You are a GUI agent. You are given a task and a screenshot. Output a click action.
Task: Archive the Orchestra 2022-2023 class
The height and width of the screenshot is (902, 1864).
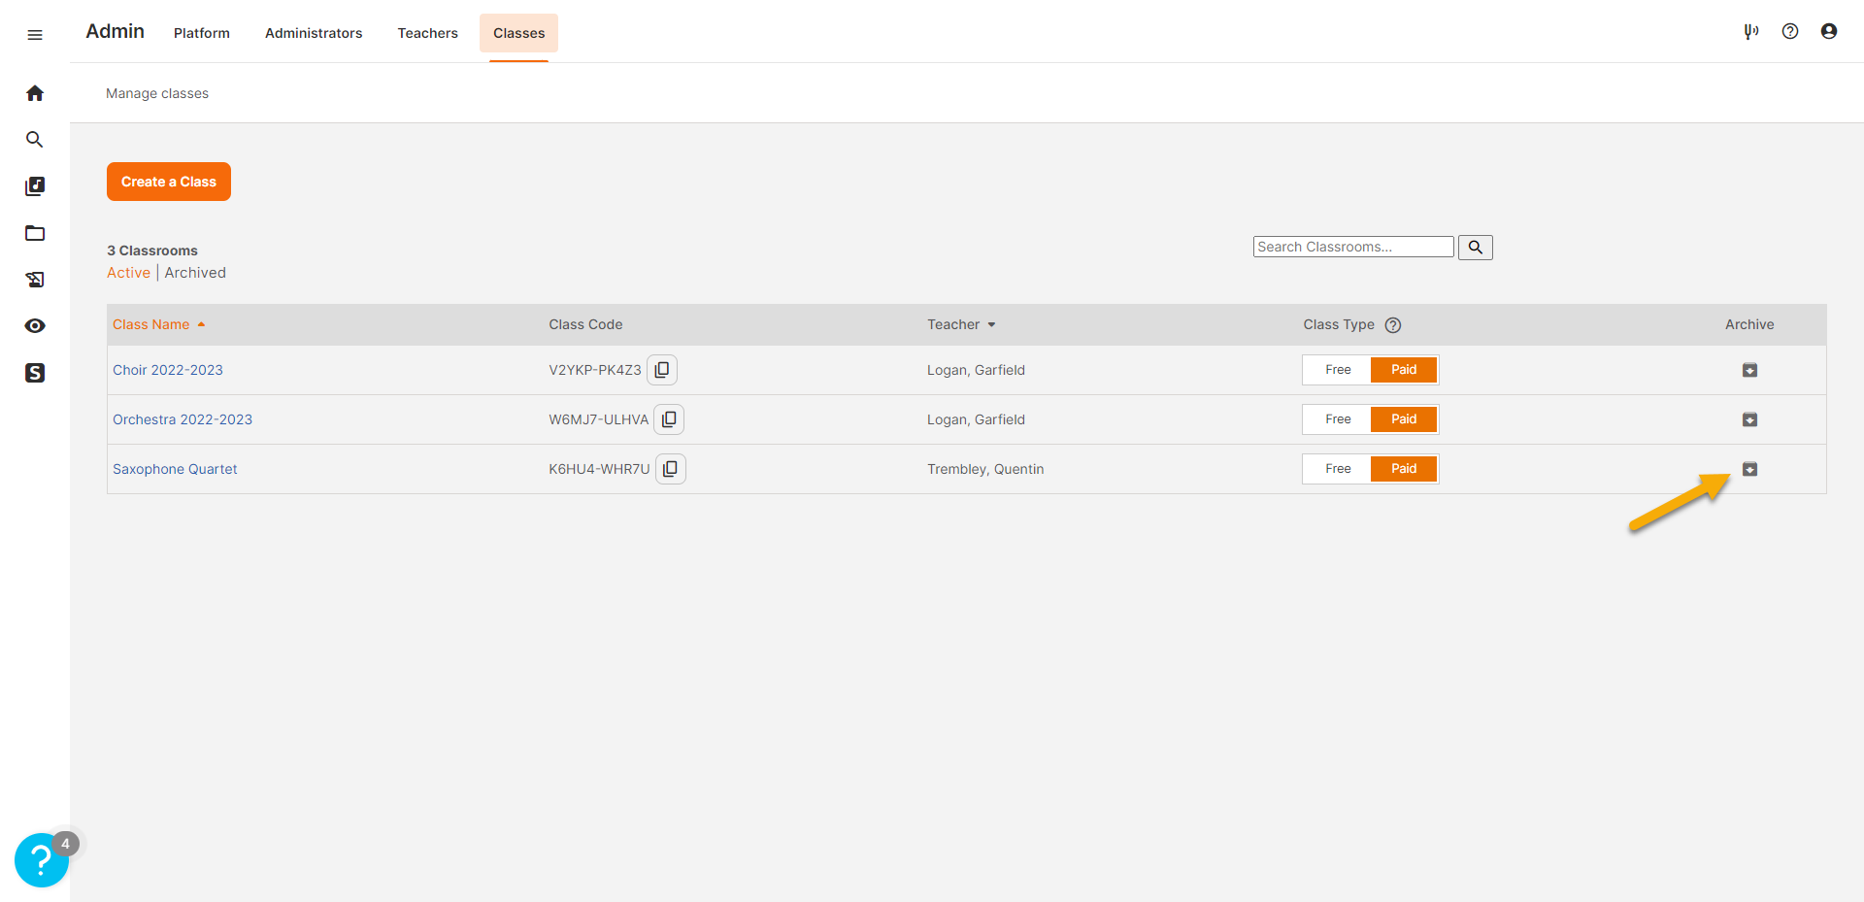click(1749, 419)
